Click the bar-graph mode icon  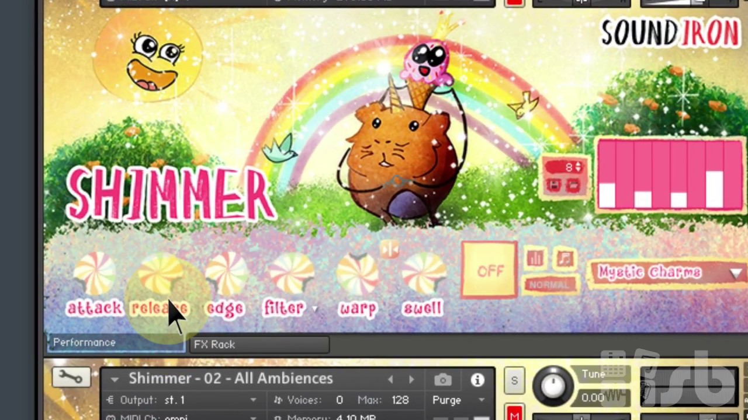click(x=535, y=258)
